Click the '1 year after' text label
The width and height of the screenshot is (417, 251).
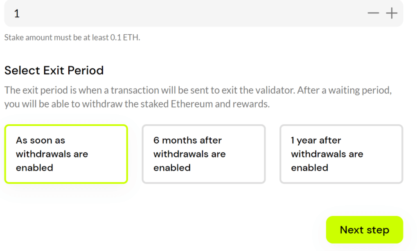tap(316, 140)
